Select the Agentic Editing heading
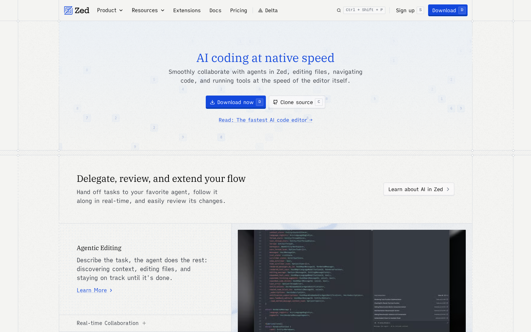 [x=99, y=248]
